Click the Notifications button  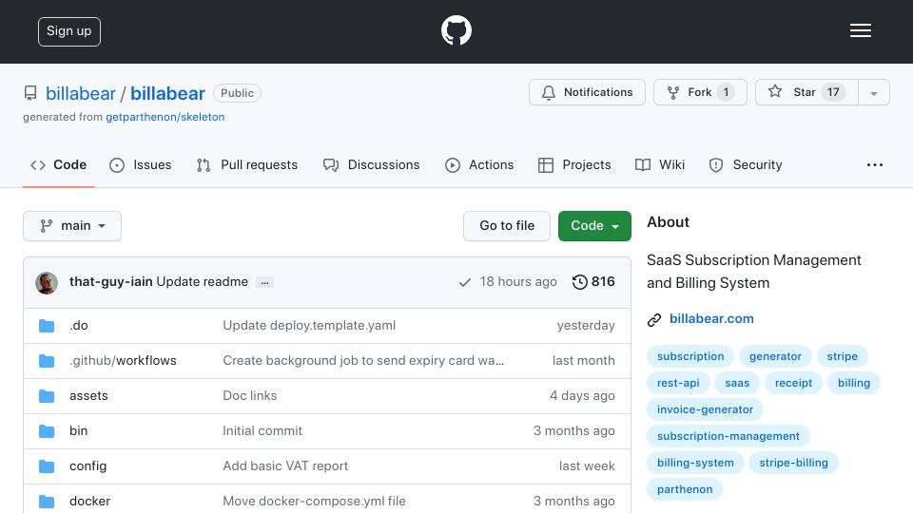(x=587, y=92)
